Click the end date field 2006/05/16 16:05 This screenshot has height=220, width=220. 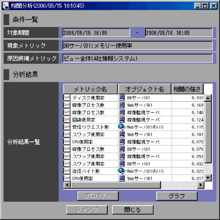(x=179, y=33)
